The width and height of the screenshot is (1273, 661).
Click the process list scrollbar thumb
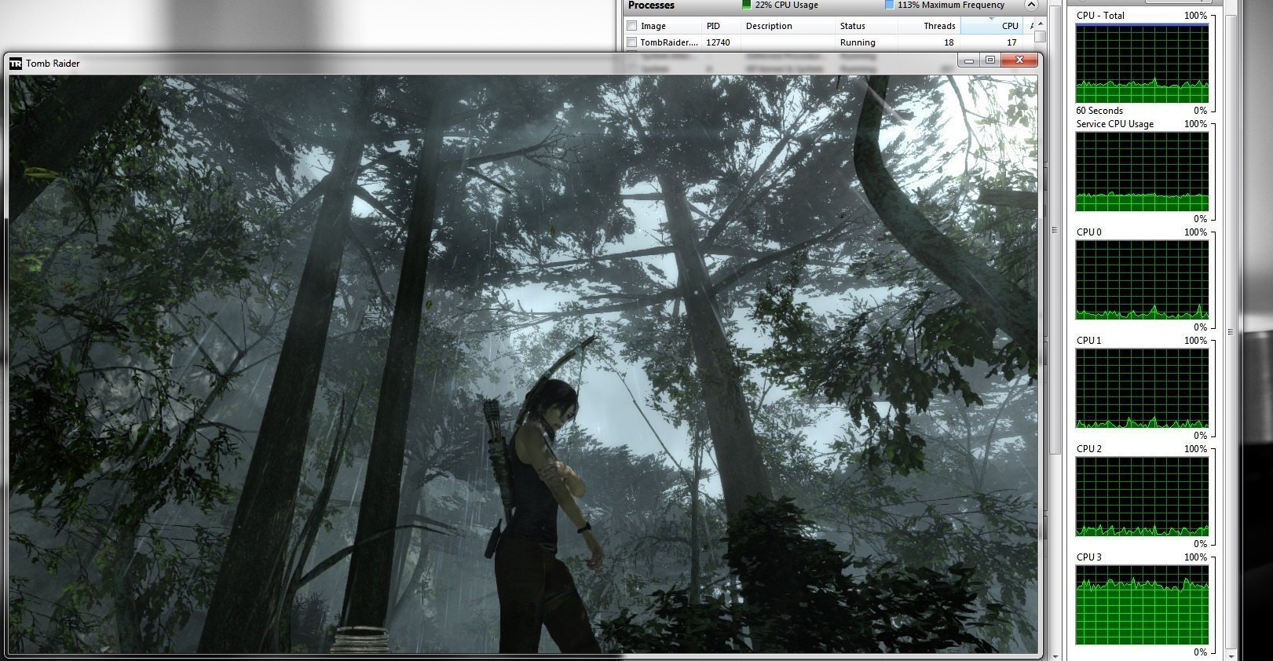[1040, 37]
